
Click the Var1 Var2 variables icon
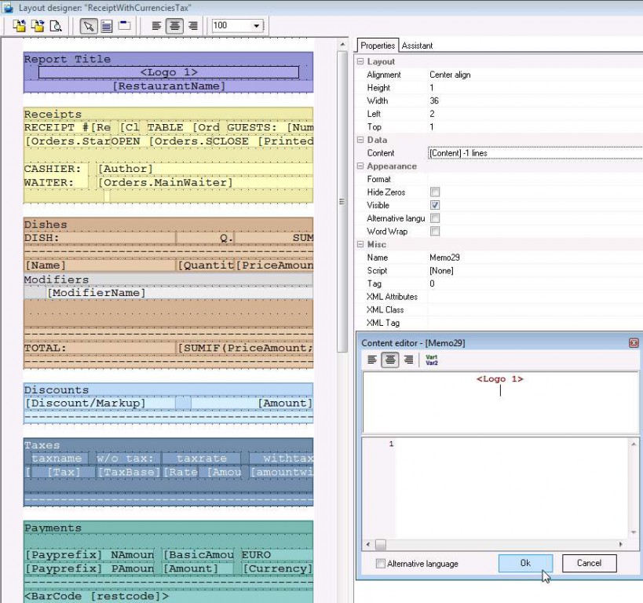tap(431, 360)
